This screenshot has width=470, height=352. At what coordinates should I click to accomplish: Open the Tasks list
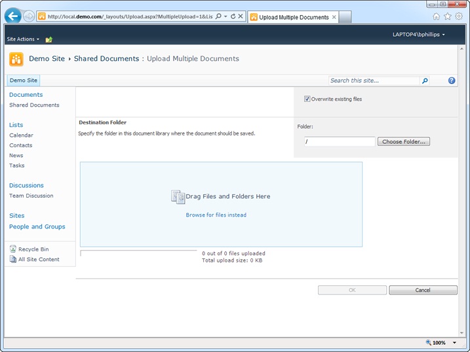coord(16,166)
